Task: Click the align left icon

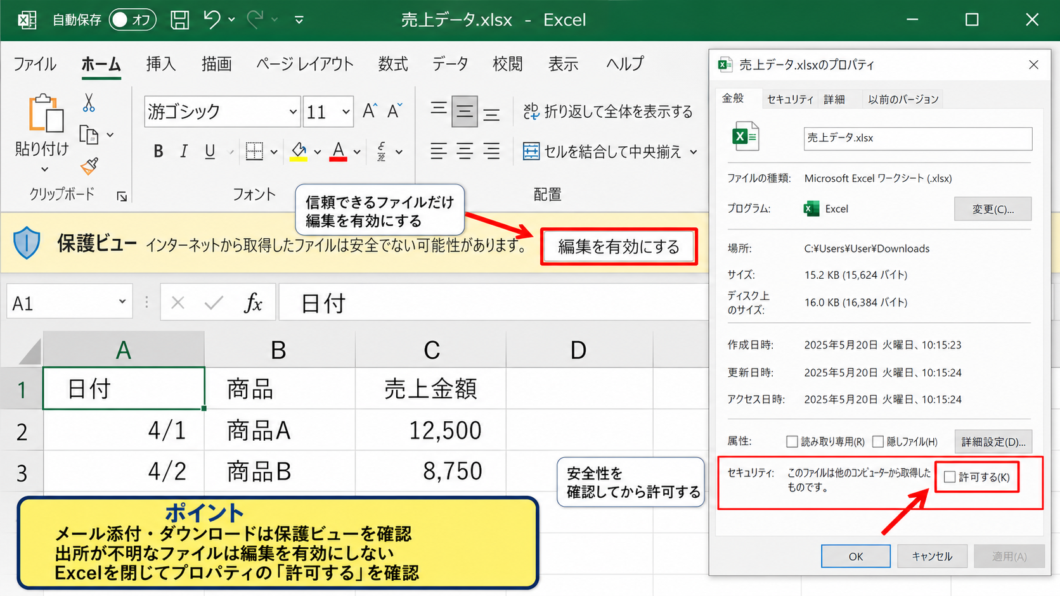Action: [439, 151]
